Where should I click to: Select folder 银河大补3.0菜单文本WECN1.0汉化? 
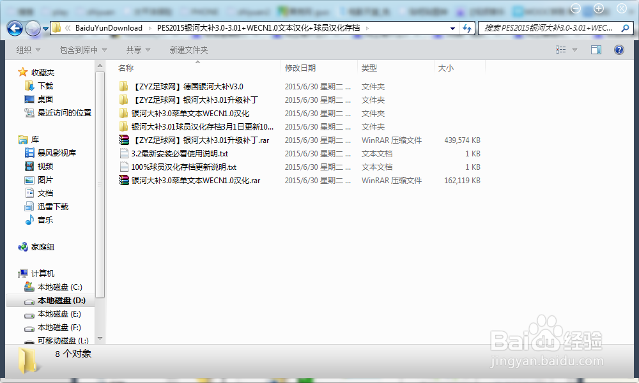(190, 113)
